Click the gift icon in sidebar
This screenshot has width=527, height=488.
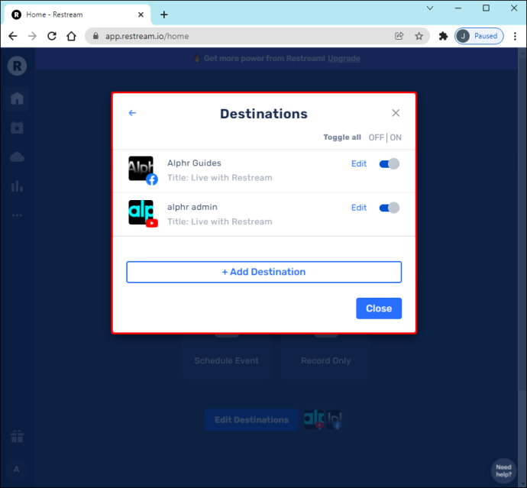pos(17,436)
